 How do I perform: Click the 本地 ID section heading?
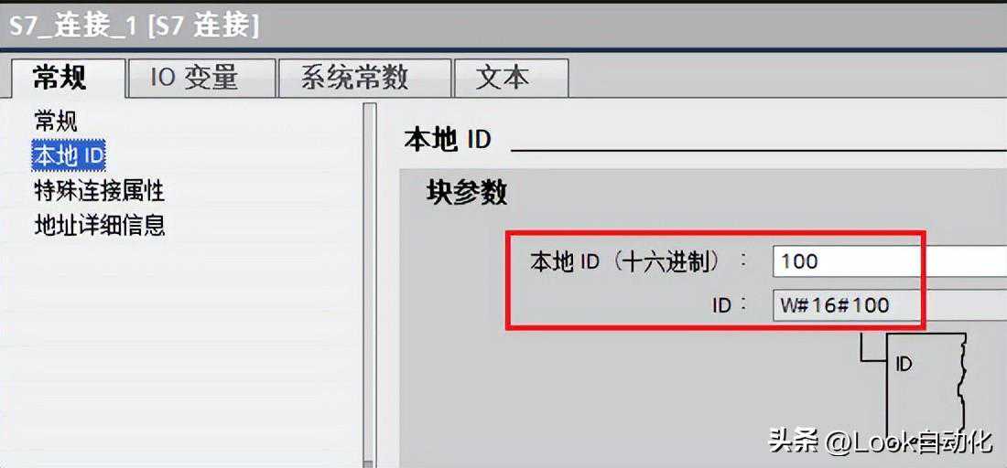tap(448, 140)
